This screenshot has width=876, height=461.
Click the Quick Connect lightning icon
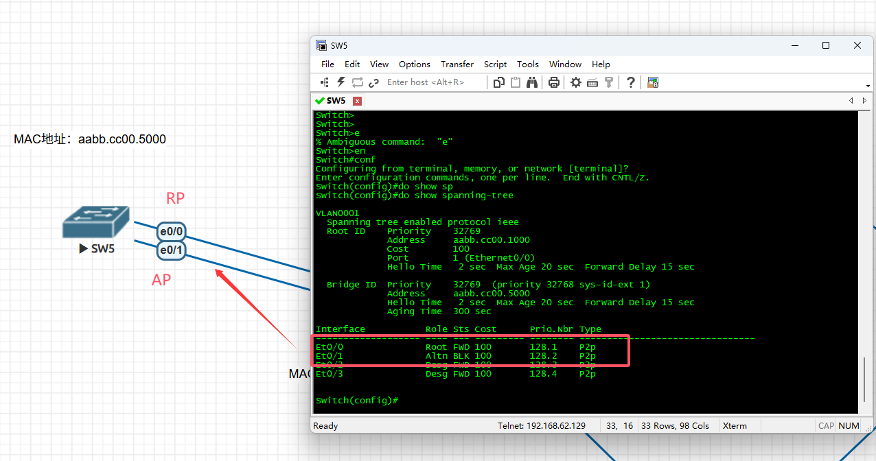341,82
